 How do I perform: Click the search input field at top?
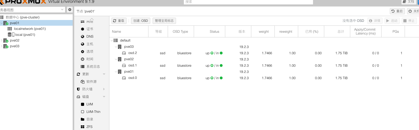248,2
